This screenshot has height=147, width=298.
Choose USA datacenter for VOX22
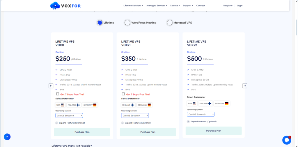coord(192,104)
